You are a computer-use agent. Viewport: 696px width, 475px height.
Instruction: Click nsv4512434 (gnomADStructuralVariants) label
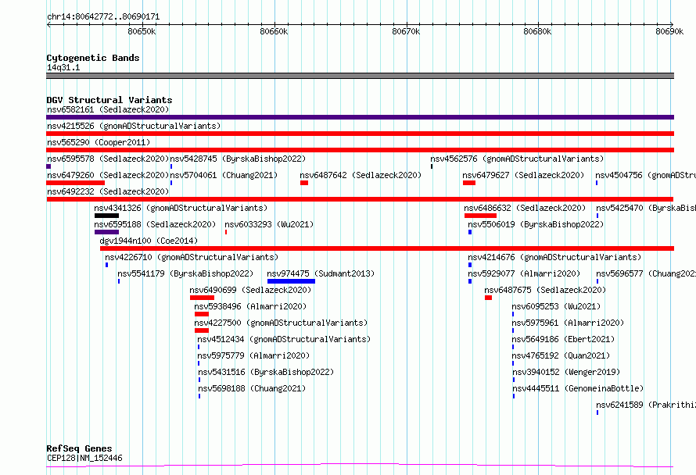pos(284,339)
